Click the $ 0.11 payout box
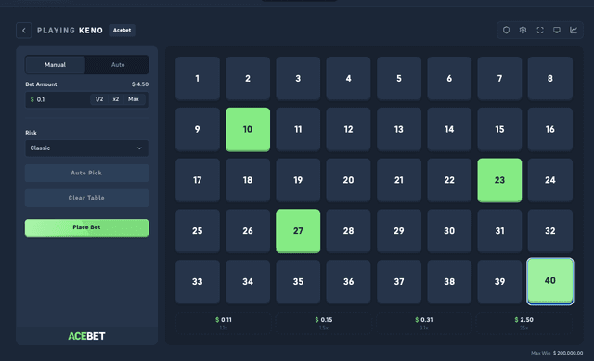Viewport: 594px width, 361px height. [224, 323]
